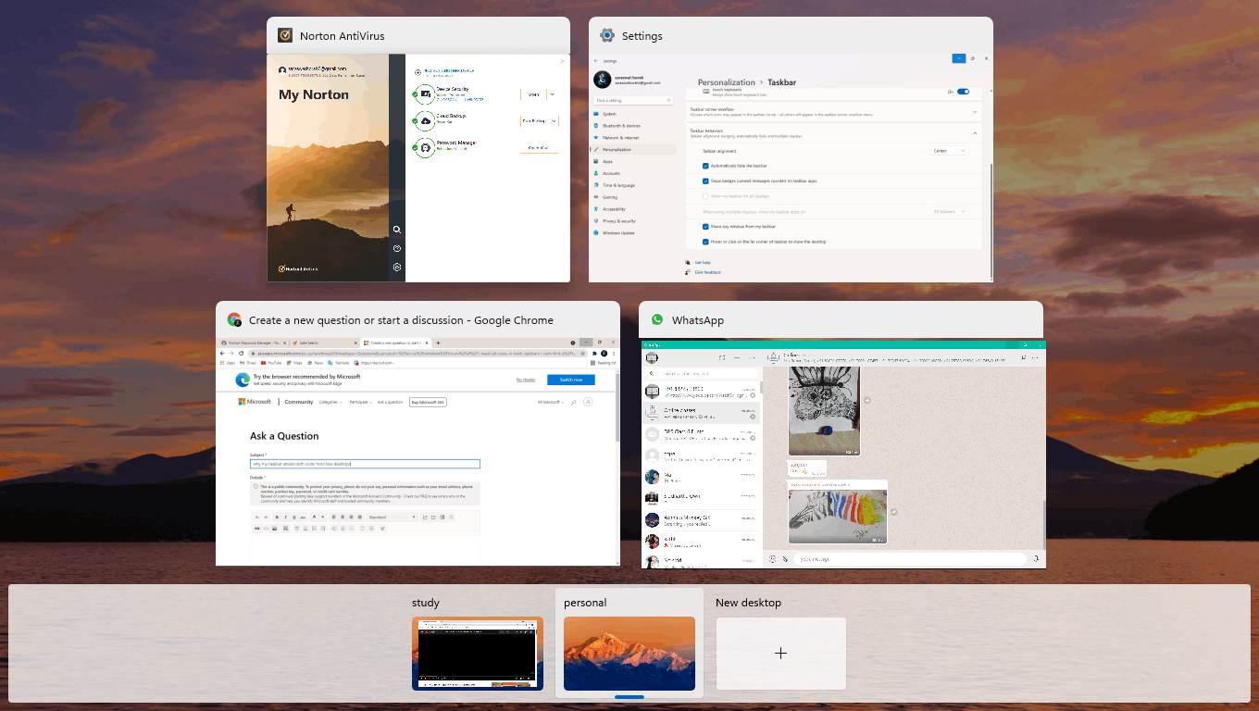Click the Microsoft Community sign-in avatar icon
The image size is (1259, 711).
(x=588, y=402)
